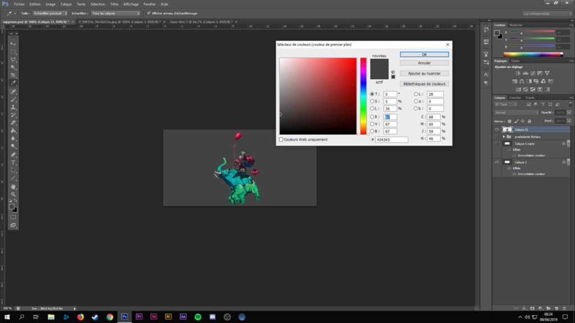Select the Paint Bucket tool
This screenshot has height=323, width=575.
[13, 131]
